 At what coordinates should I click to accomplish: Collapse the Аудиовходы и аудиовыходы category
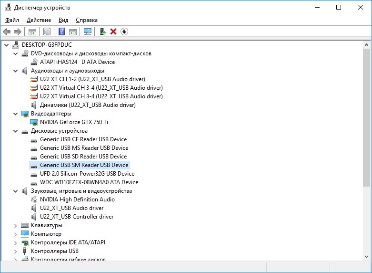[16, 71]
